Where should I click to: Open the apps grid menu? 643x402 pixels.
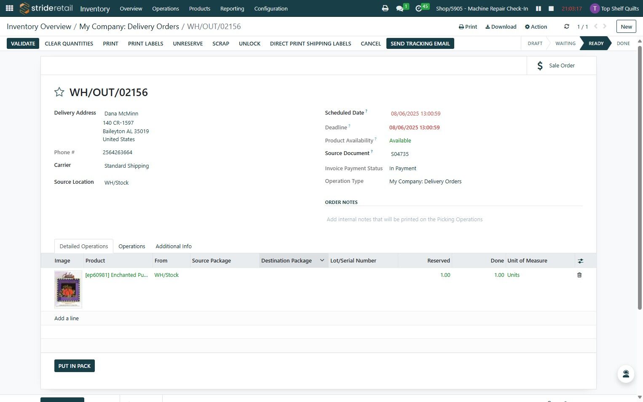[x=9, y=8]
